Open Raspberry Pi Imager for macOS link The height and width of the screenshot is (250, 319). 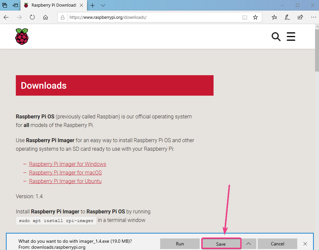[65, 172]
